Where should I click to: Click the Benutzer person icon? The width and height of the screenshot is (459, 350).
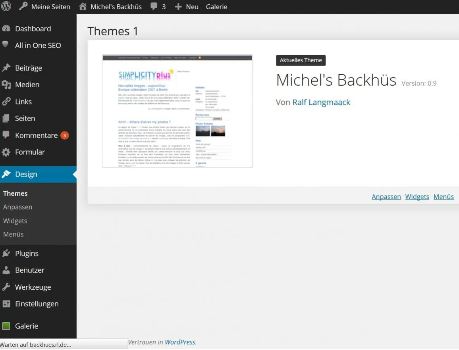tap(6, 270)
